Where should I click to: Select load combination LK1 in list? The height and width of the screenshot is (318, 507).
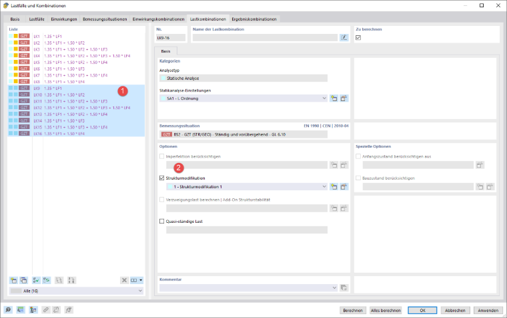[x=76, y=37]
